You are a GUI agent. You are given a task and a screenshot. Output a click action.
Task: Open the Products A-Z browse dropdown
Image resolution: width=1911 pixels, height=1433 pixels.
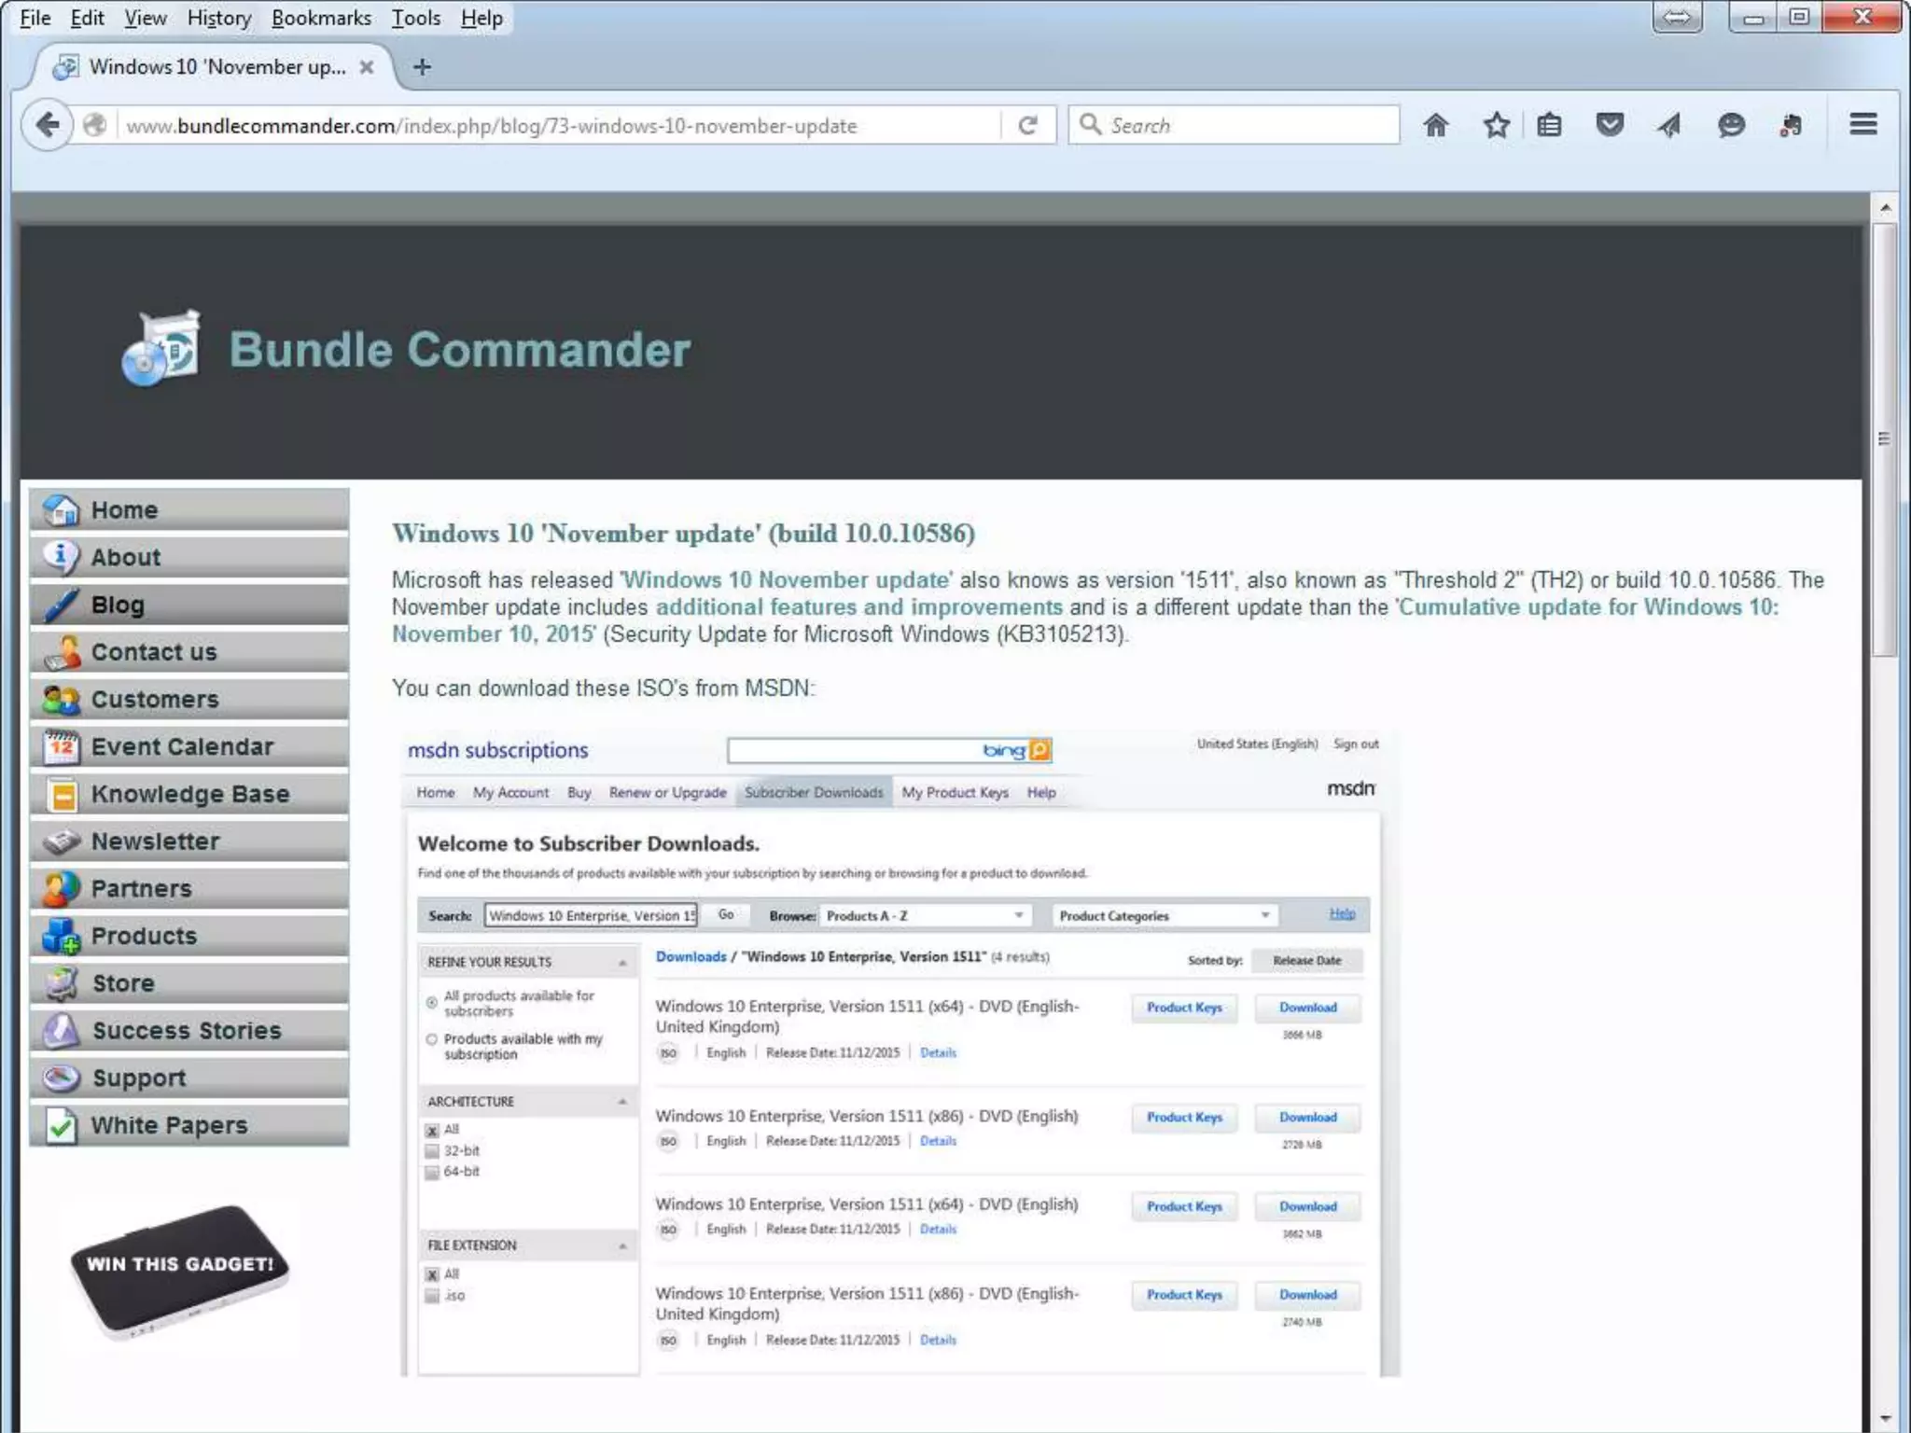(x=924, y=916)
